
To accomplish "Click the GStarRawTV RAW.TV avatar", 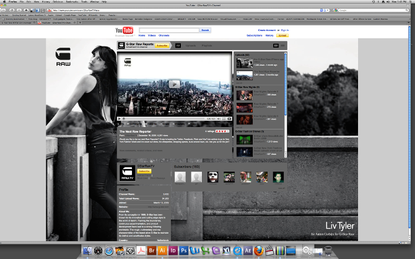I will (128, 173).
